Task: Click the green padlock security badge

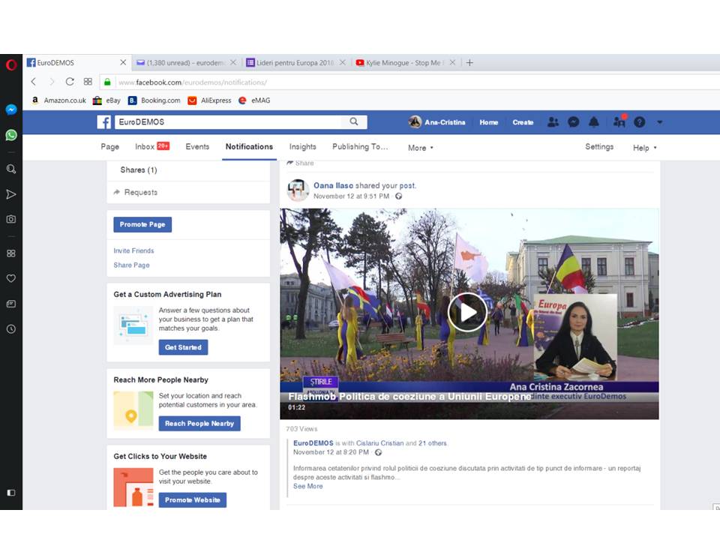Action: (107, 82)
